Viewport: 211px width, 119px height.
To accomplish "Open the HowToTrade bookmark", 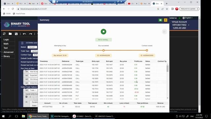I will click(19, 14).
